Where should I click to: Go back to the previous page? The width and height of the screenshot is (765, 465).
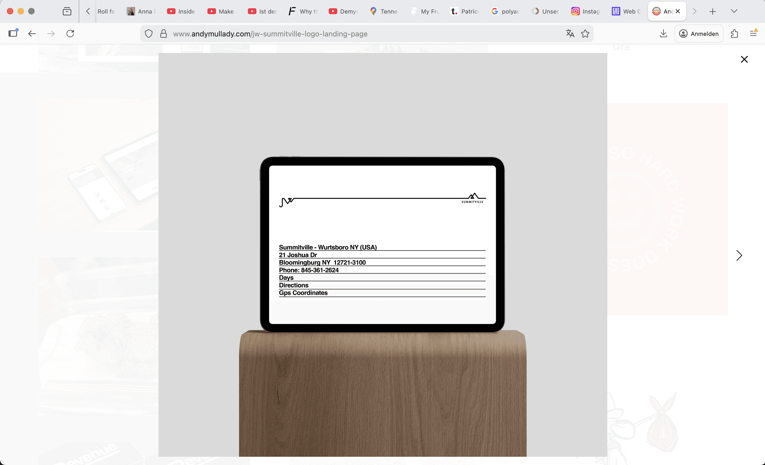click(32, 34)
